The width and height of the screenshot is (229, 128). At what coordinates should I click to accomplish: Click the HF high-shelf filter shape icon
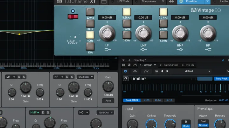(208, 50)
